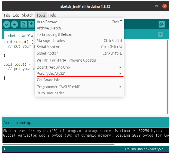Open the tab options dropdown arrow
Viewport: 170px width, 154px height.
(160, 34)
